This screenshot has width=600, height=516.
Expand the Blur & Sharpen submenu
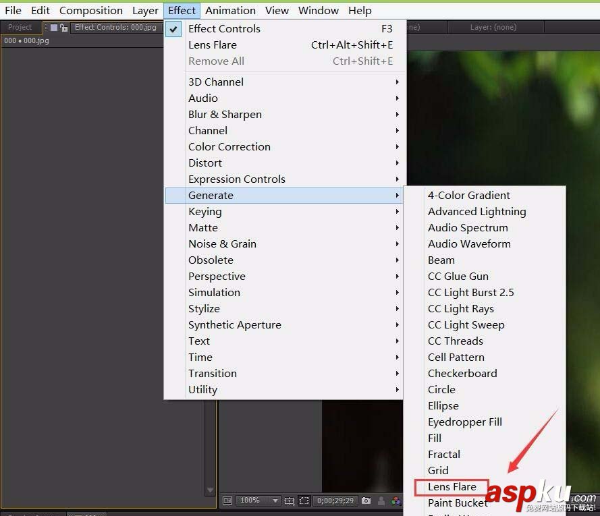tap(225, 114)
